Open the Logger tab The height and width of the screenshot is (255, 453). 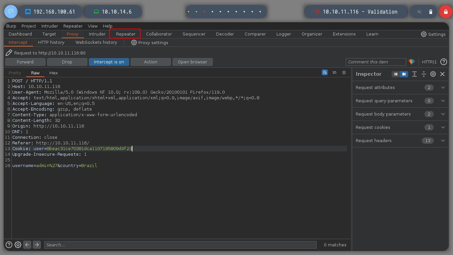tap(284, 34)
